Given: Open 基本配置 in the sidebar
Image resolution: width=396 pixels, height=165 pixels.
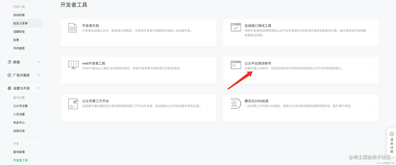Looking at the screenshot, I should [x=19, y=152].
